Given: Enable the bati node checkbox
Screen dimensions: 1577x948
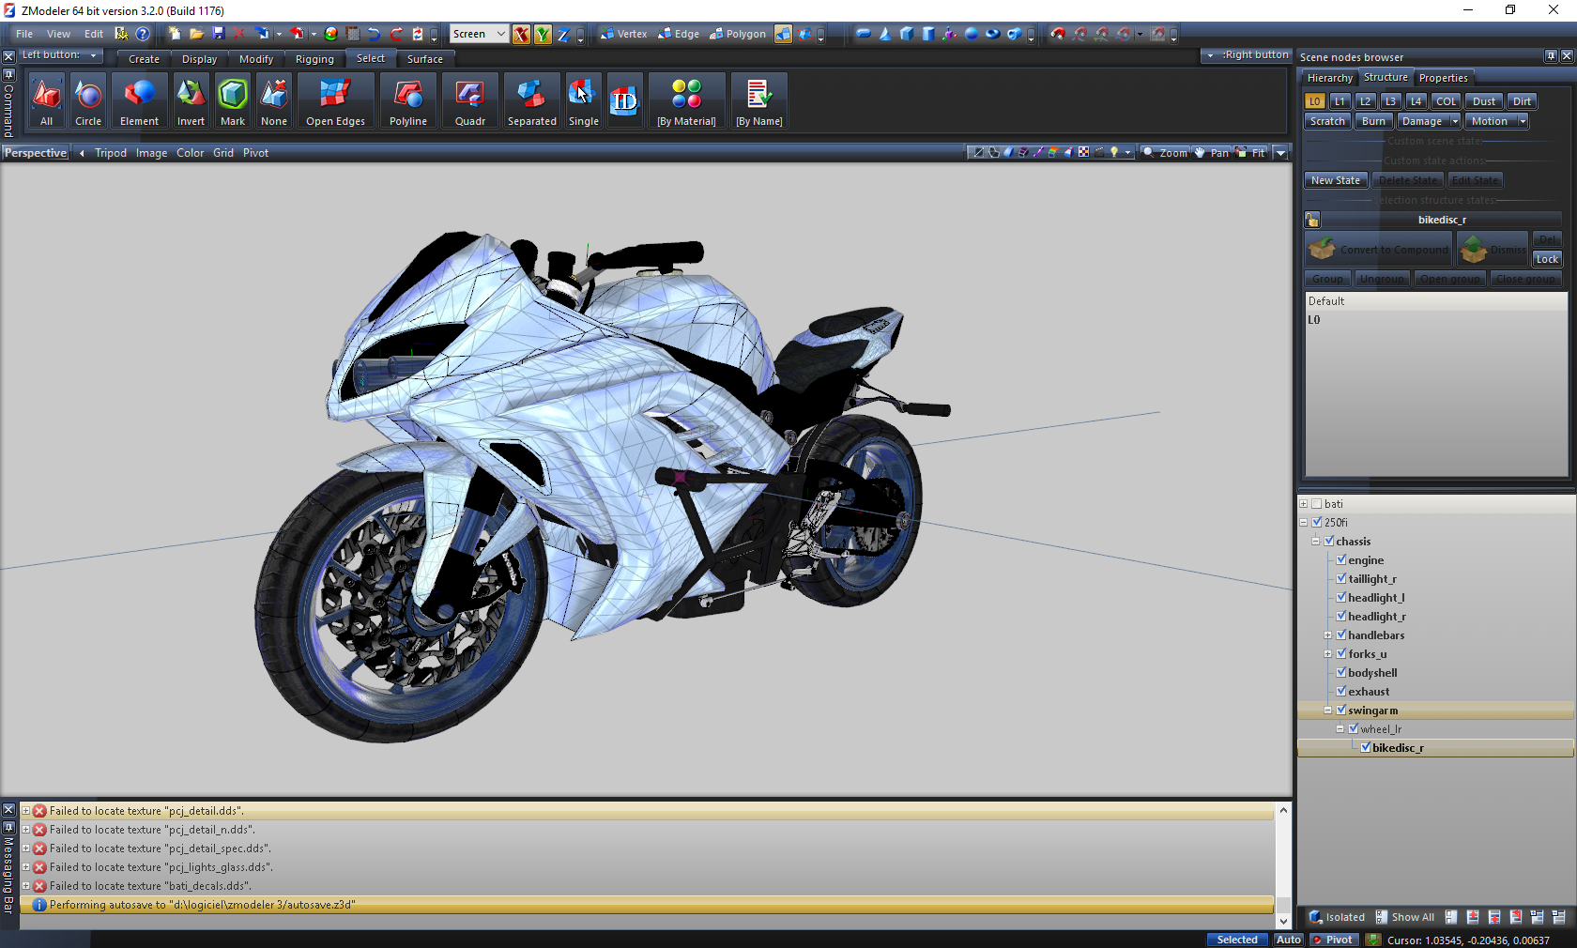Looking at the screenshot, I should [1317, 504].
